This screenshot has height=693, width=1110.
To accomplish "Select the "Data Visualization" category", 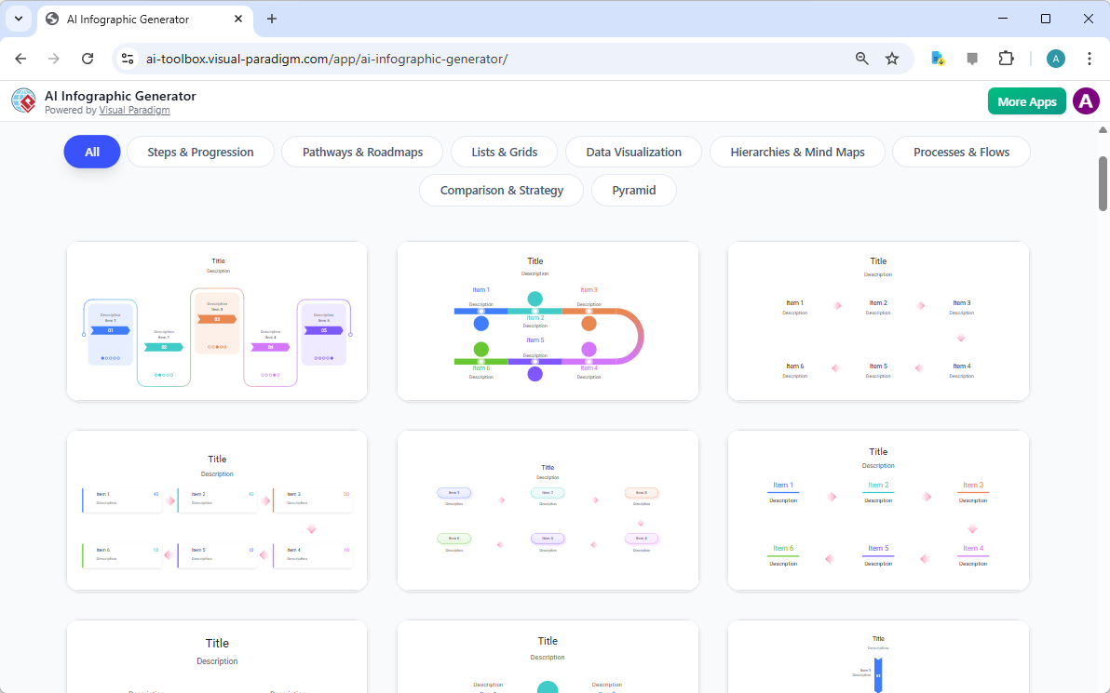I will [x=633, y=152].
